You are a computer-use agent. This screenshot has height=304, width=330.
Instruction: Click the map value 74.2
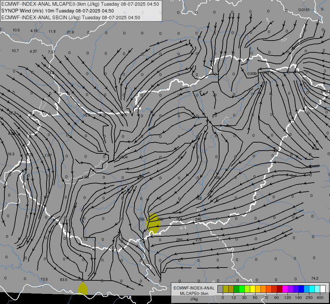(x=314, y=278)
